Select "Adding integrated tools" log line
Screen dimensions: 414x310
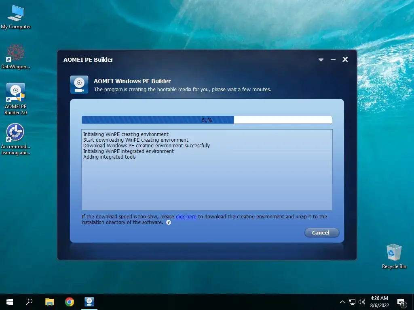pyautogui.click(x=109, y=157)
